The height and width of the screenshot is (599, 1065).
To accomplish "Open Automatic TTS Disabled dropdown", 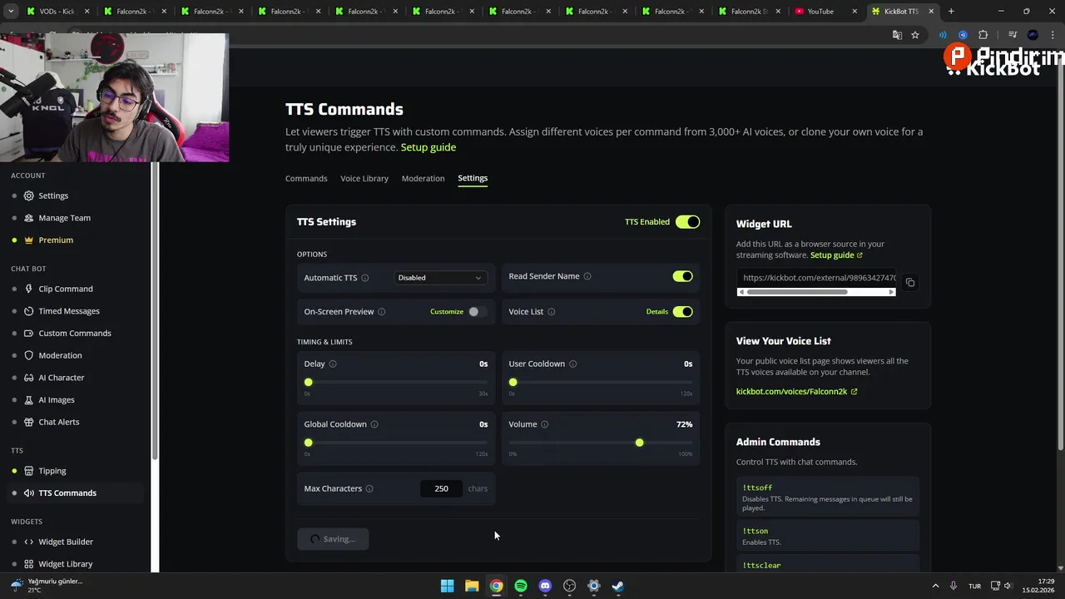I will 440,278.
